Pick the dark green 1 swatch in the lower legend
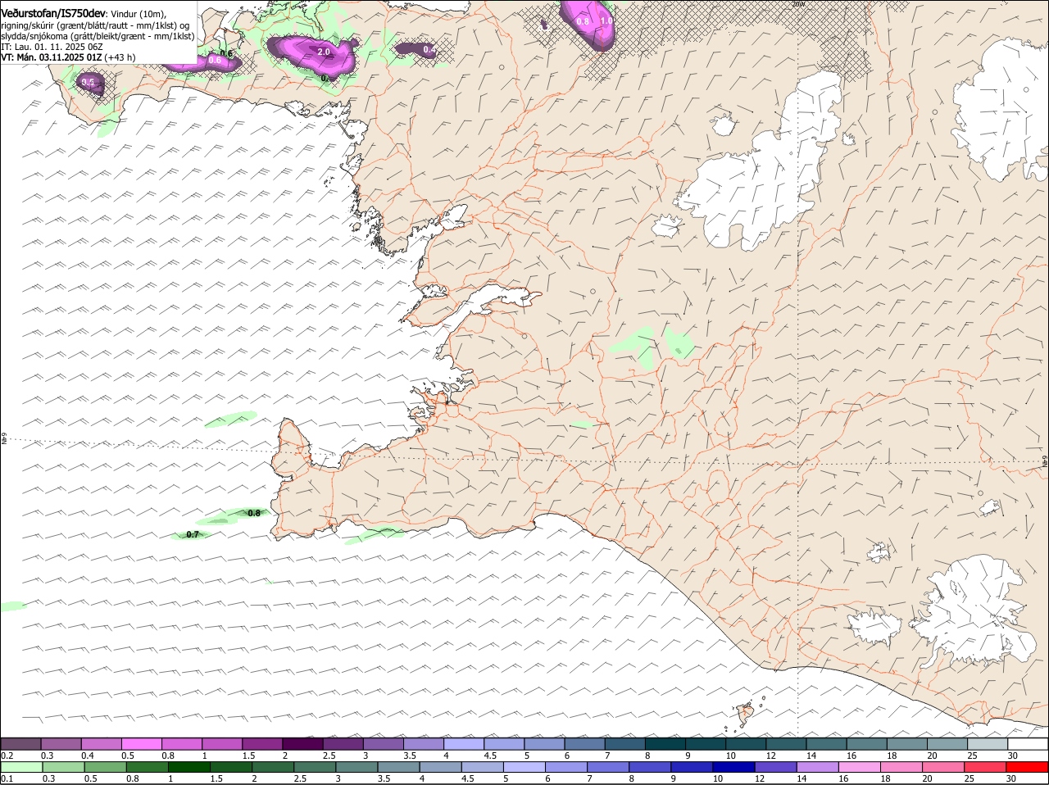Image resolution: width=1049 pixels, height=785 pixels. (x=189, y=767)
